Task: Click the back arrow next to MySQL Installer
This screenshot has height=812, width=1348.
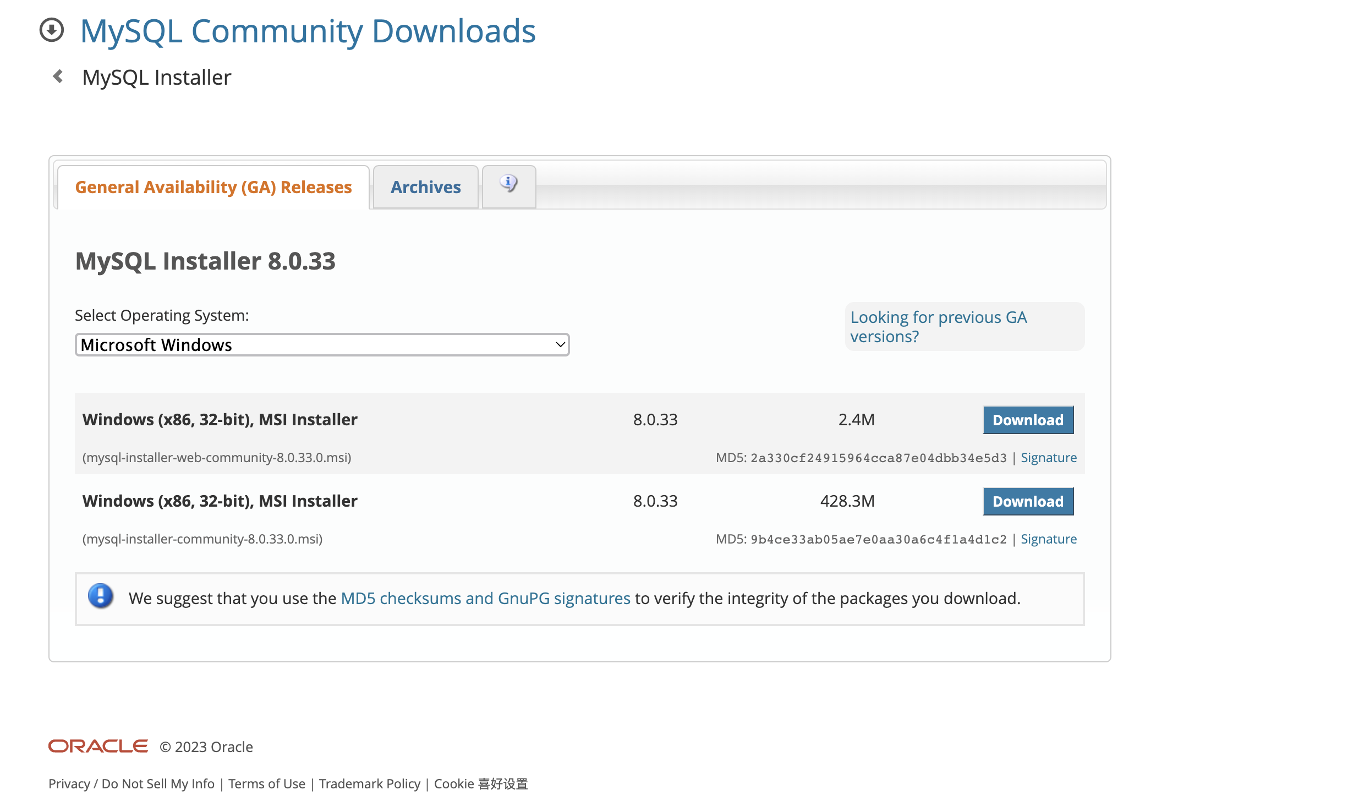Action: 57,76
